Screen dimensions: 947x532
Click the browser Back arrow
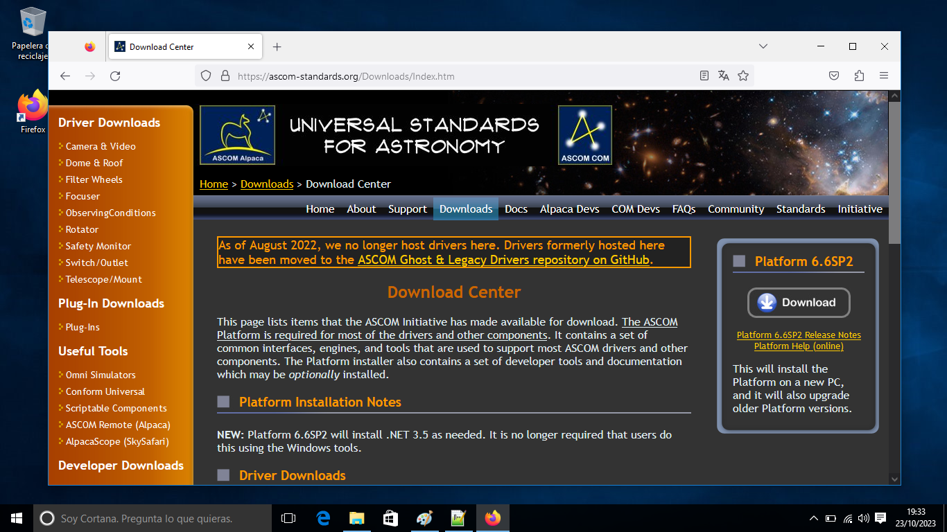pyautogui.click(x=65, y=76)
